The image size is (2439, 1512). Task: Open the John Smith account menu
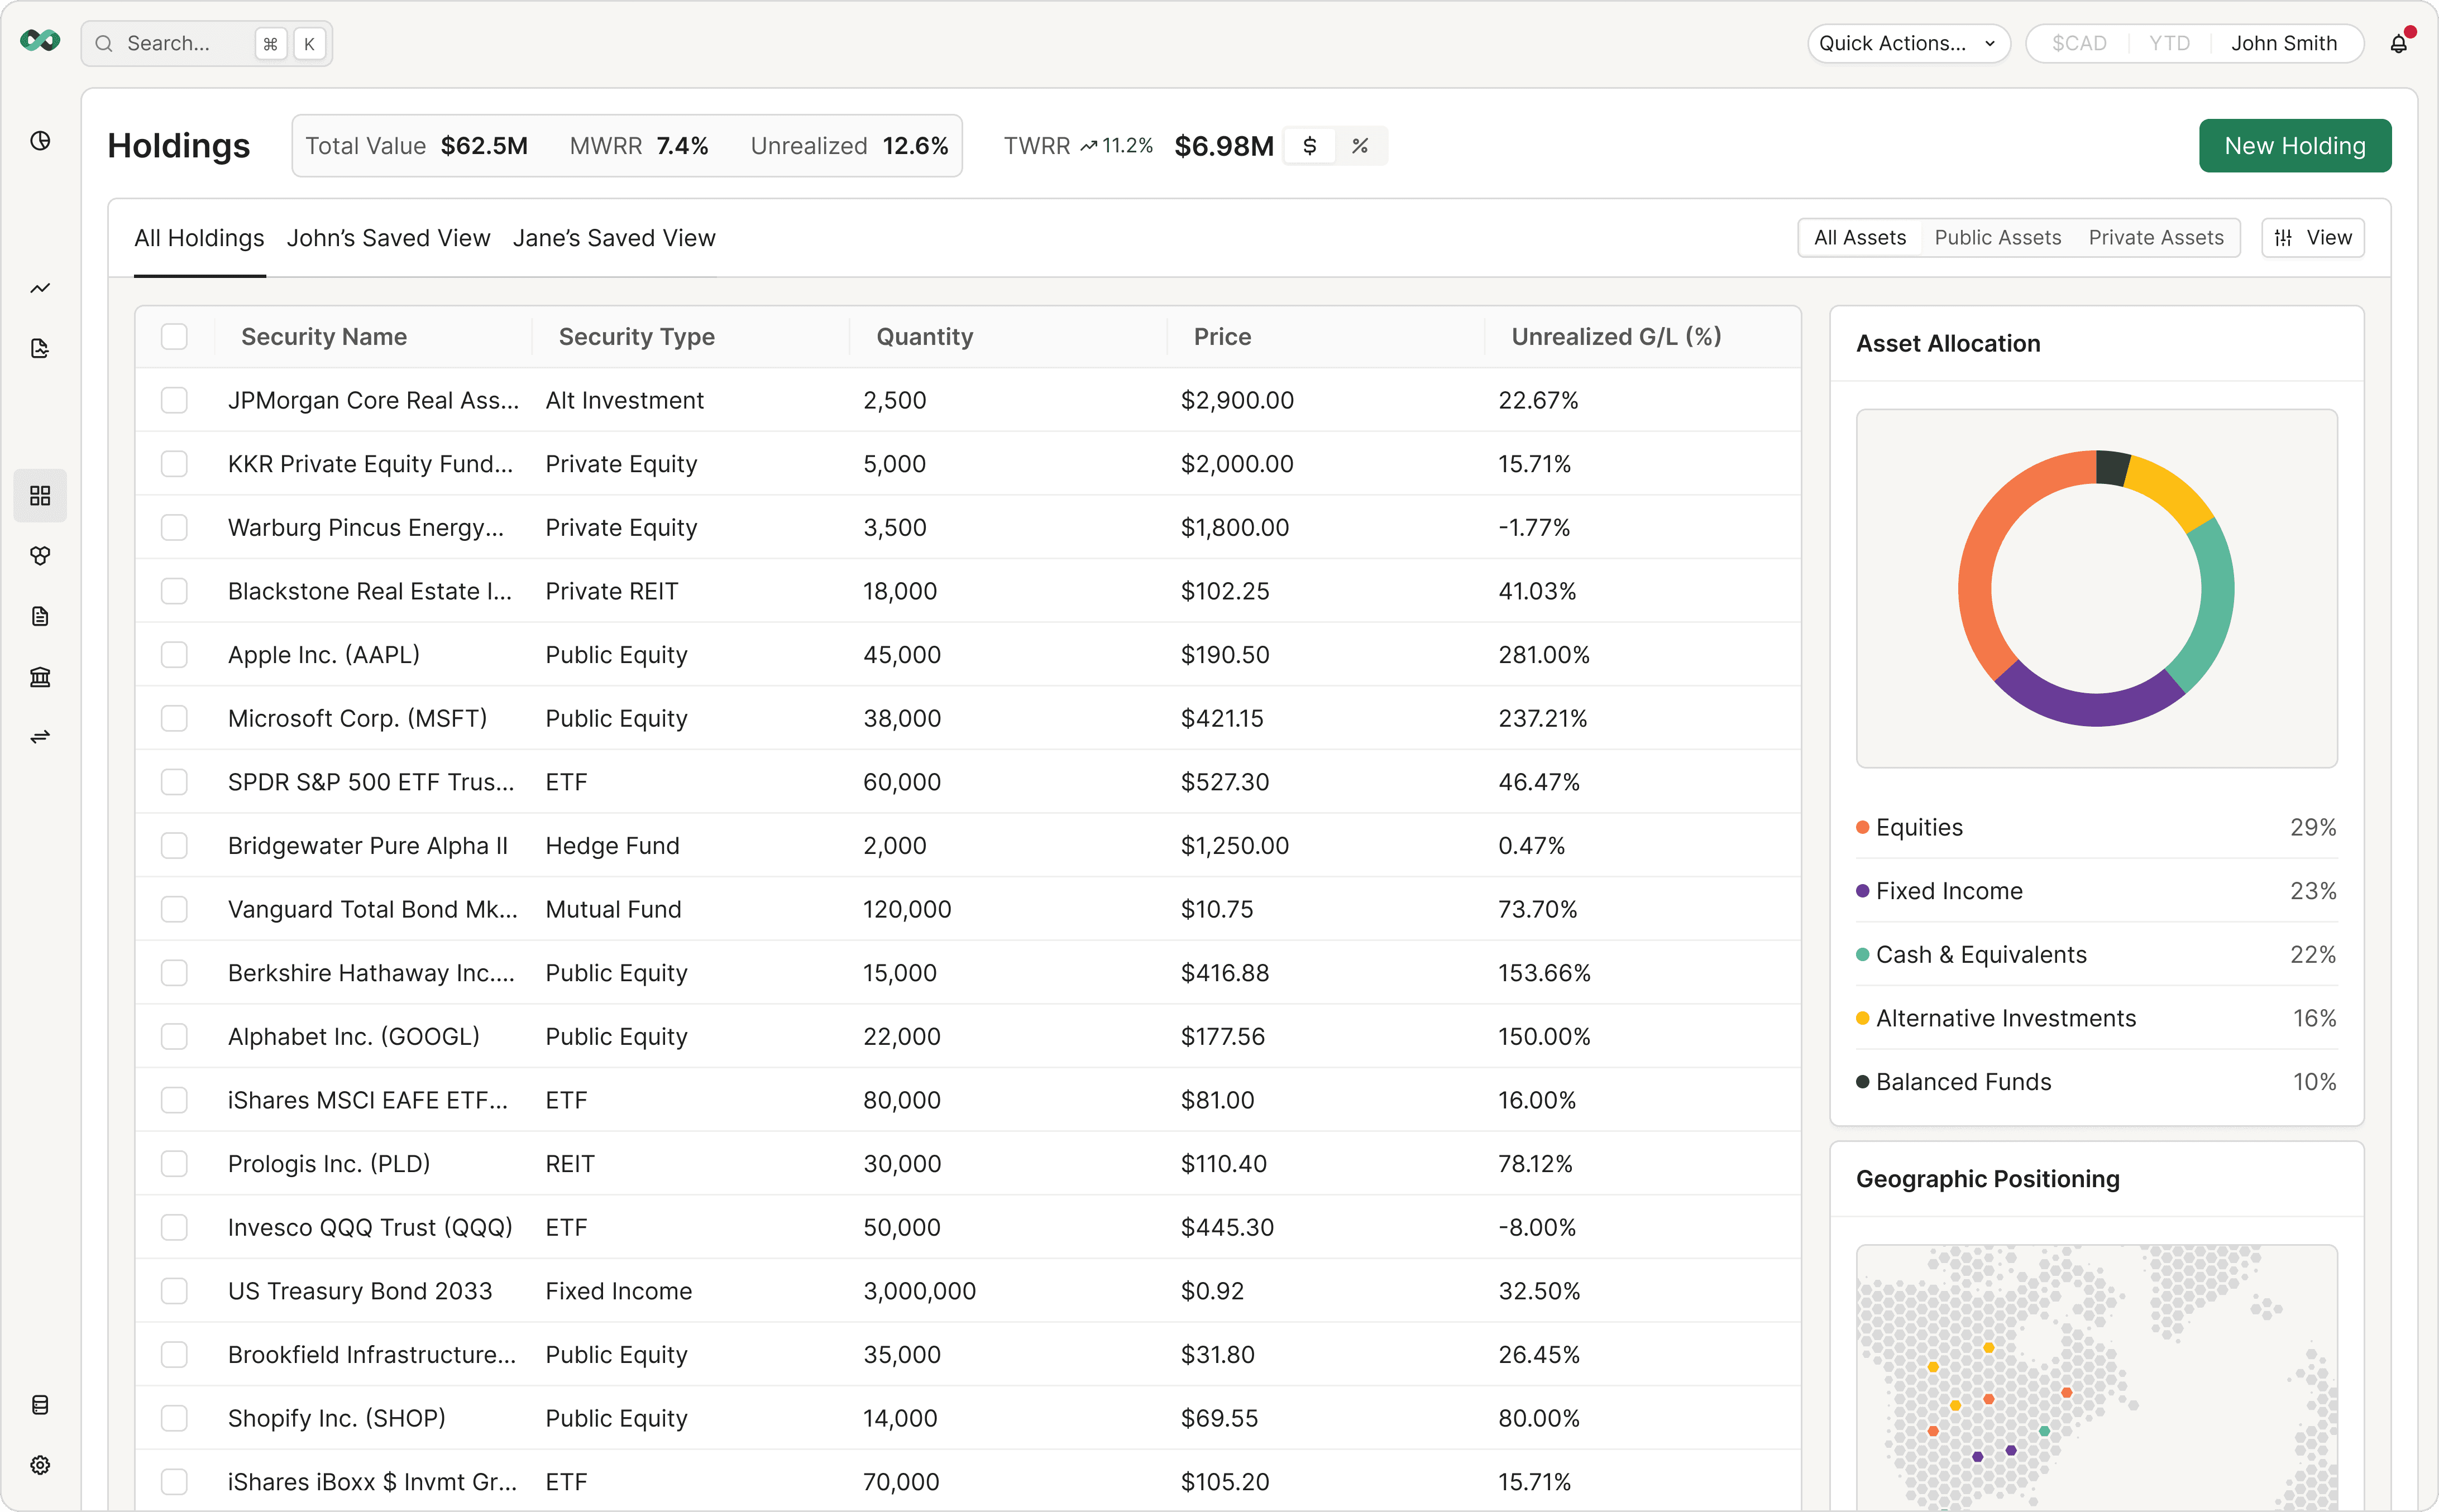coord(2283,44)
